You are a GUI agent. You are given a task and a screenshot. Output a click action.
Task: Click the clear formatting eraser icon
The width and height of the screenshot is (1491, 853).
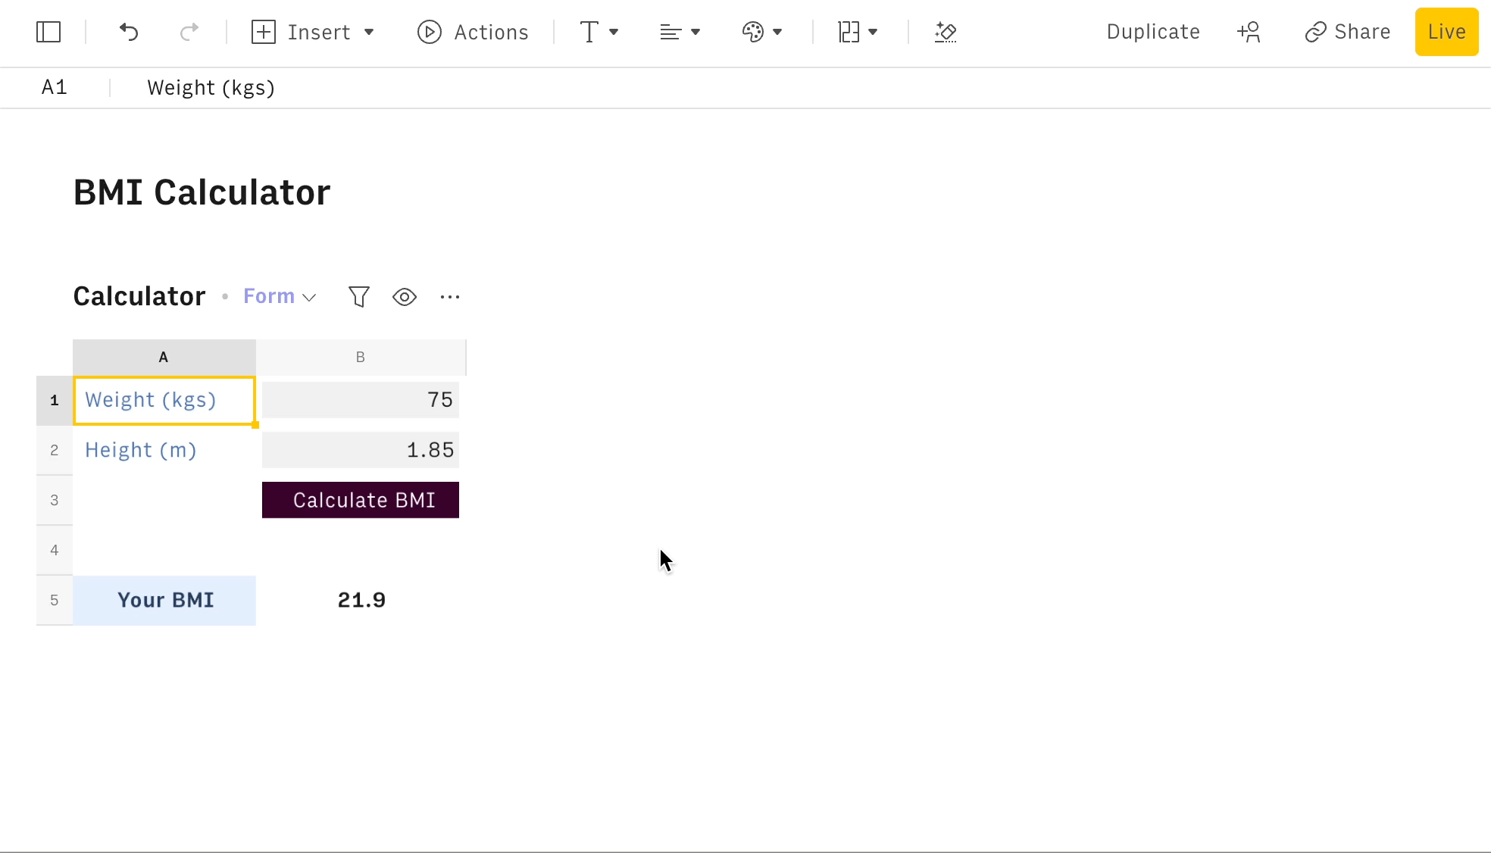946,32
